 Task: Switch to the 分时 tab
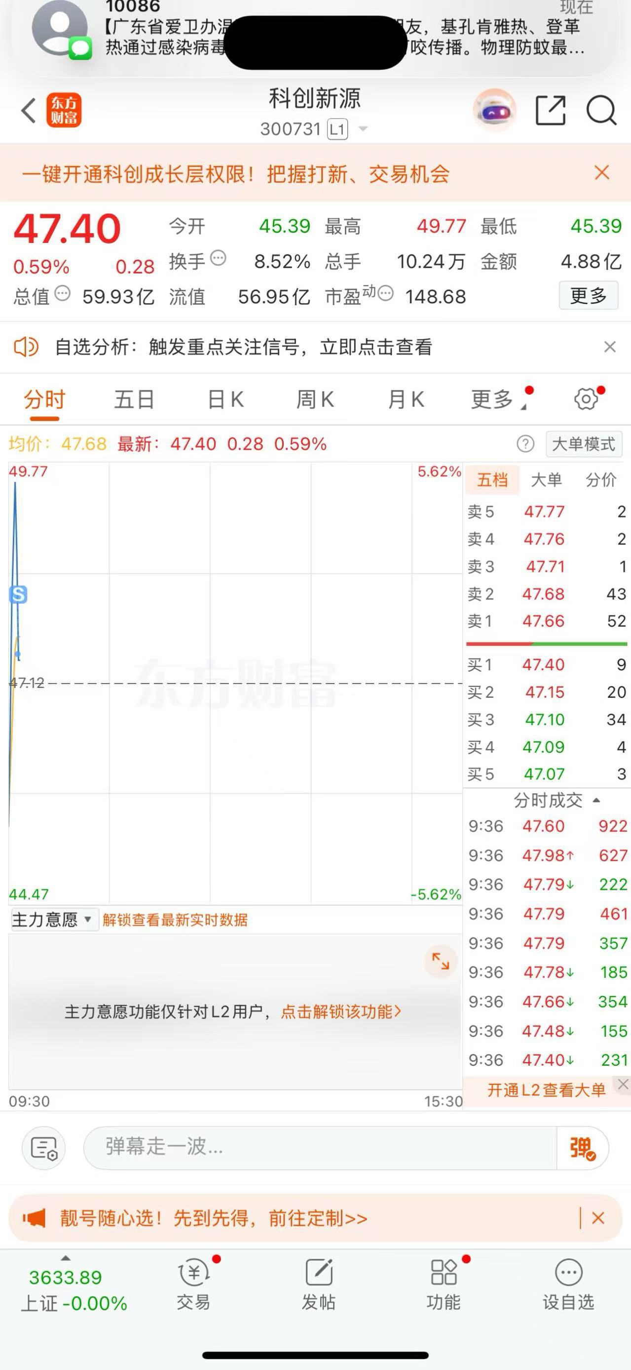click(x=44, y=399)
